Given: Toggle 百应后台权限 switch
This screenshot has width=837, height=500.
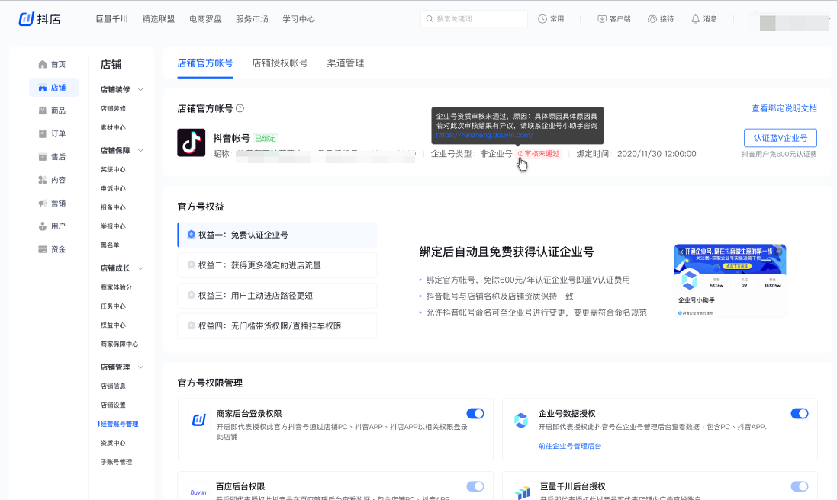Looking at the screenshot, I should point(475,486).
